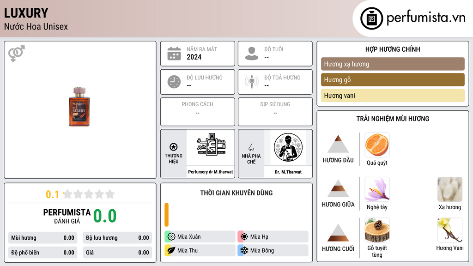Click the Thời Gian Khuyên Dùng heading

(236, 193)
